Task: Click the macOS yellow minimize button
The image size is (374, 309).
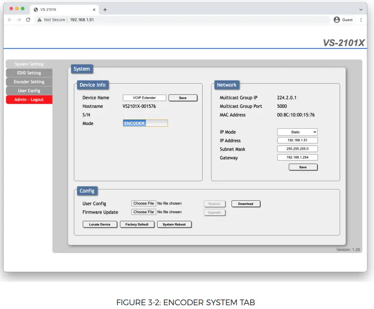Action: pos(17,9)
